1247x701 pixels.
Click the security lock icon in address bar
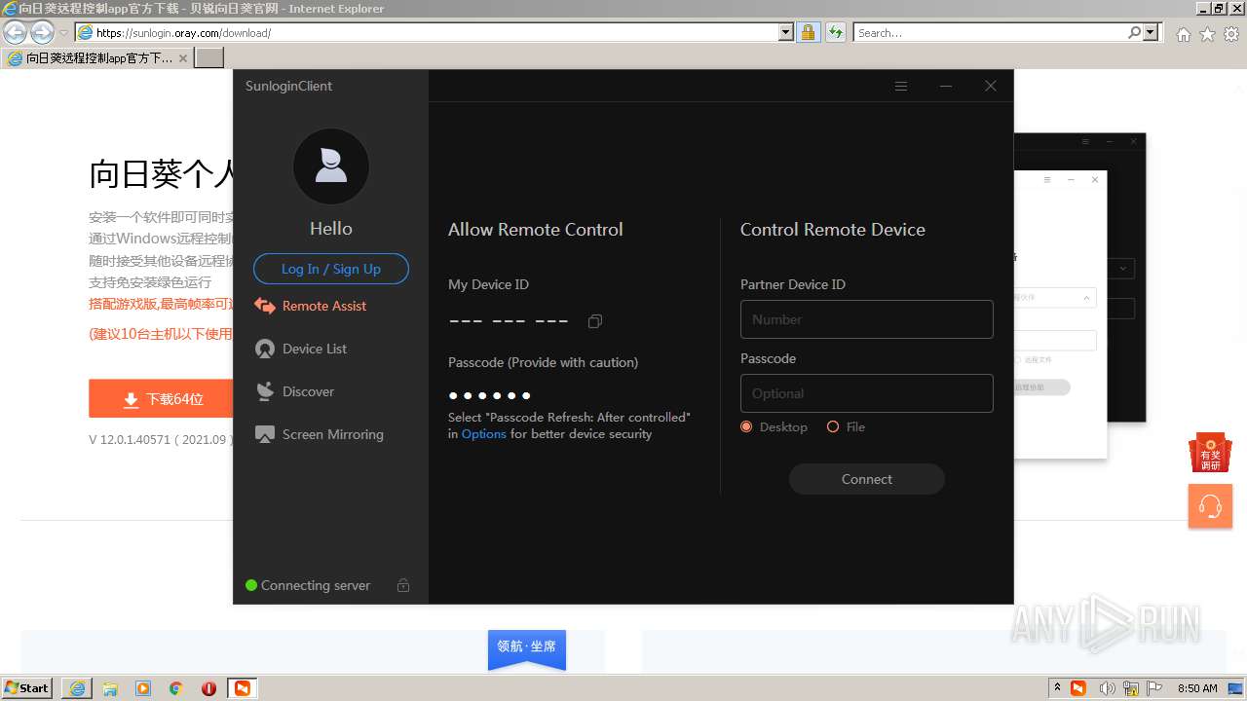[x=808, y=32]
